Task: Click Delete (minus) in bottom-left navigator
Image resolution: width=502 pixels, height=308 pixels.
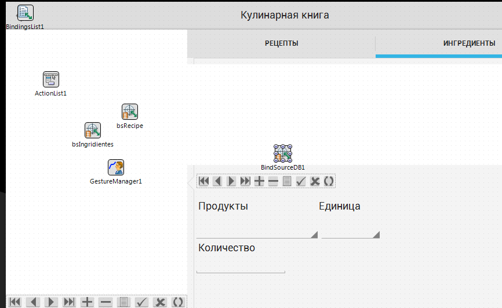Action: pos(106,302)
